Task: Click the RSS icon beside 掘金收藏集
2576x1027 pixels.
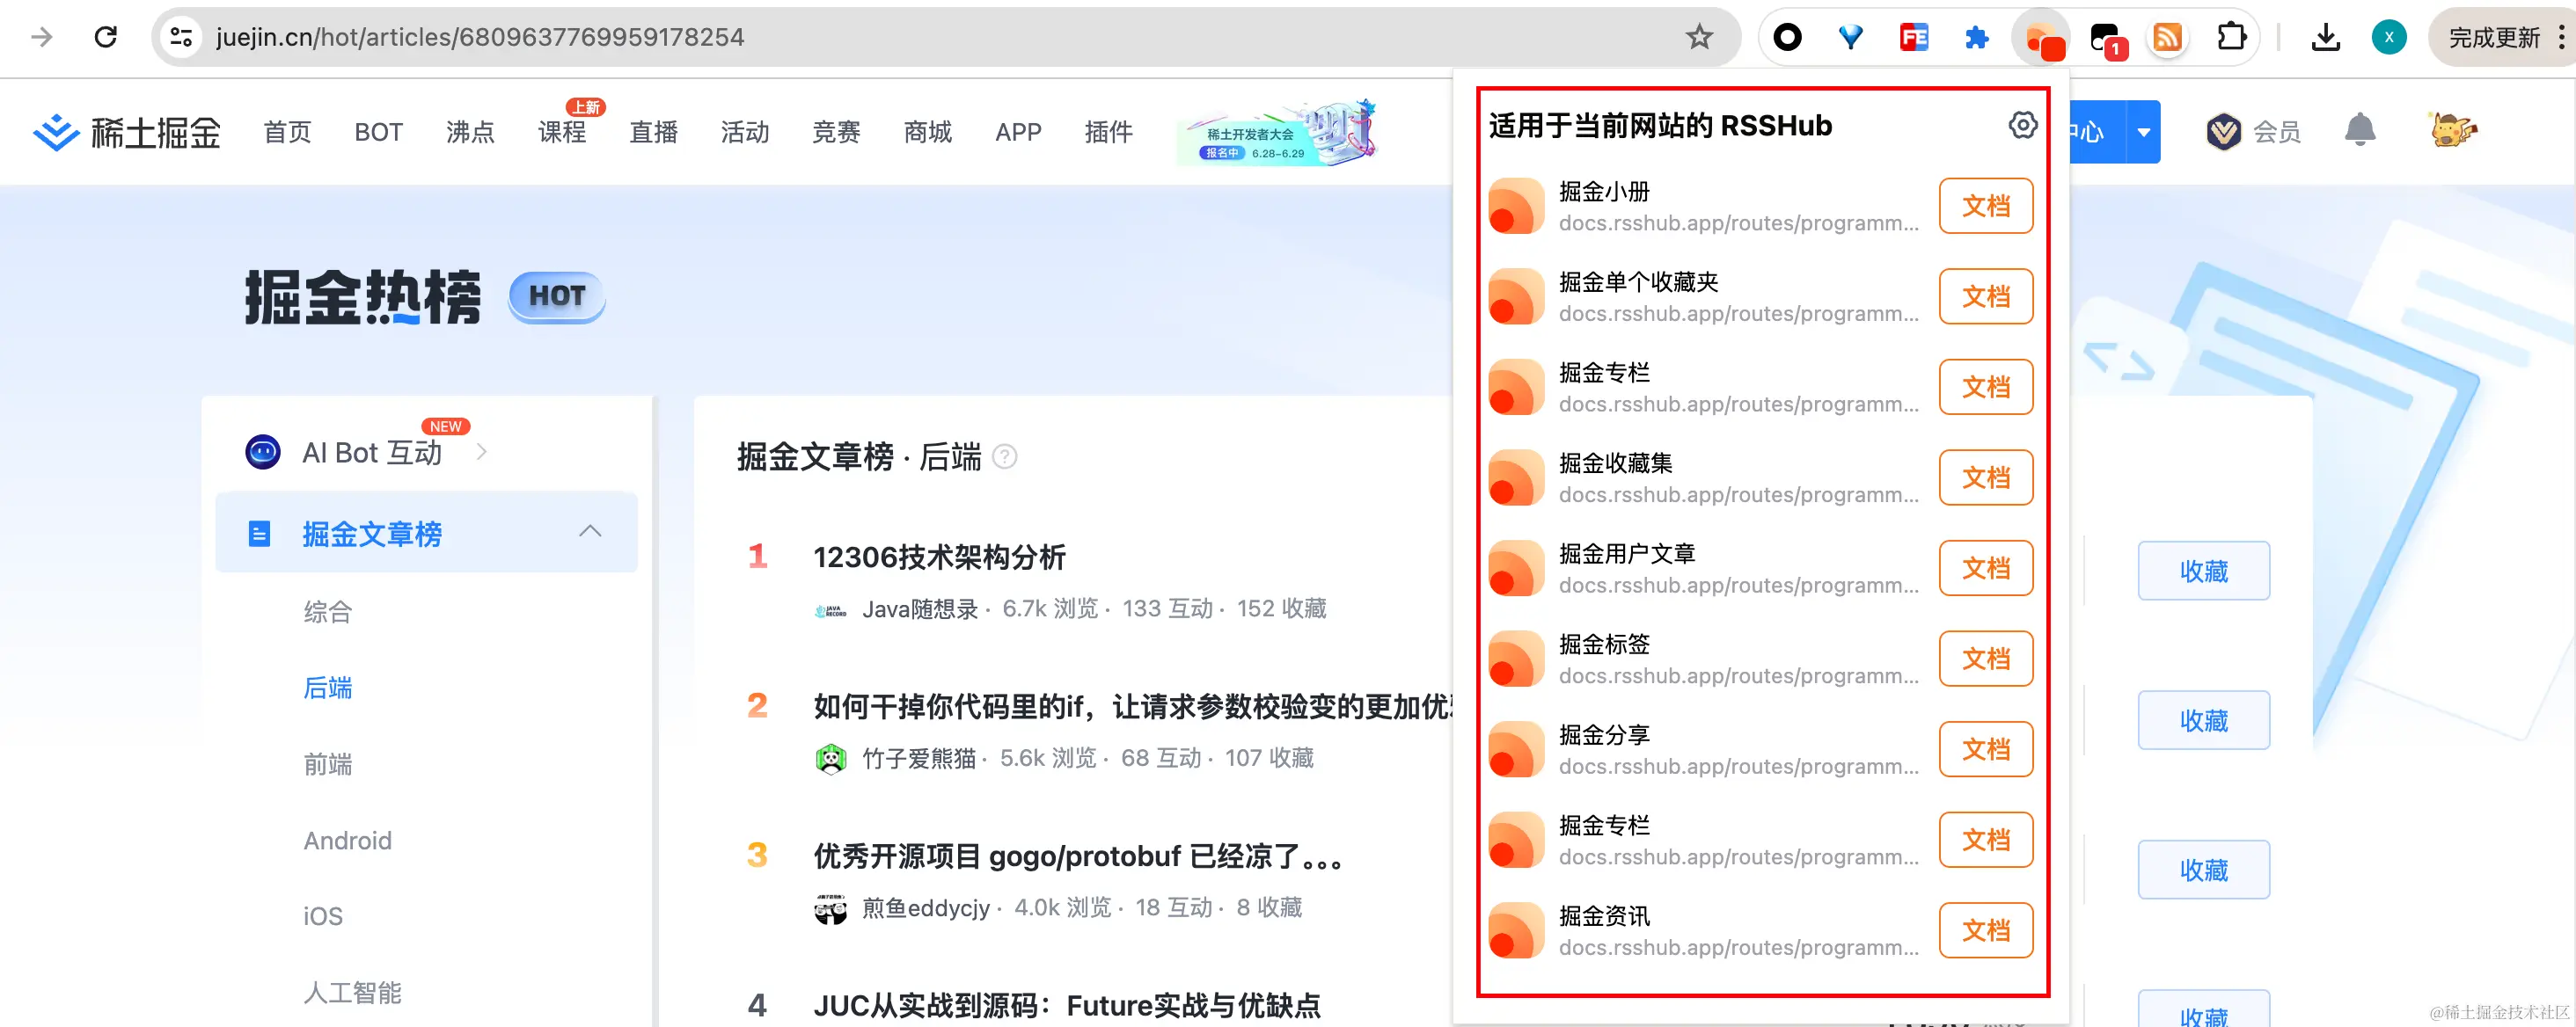Action: pos(1516,477)
